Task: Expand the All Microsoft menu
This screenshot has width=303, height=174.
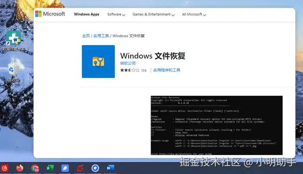Action: tap(194, 15)
